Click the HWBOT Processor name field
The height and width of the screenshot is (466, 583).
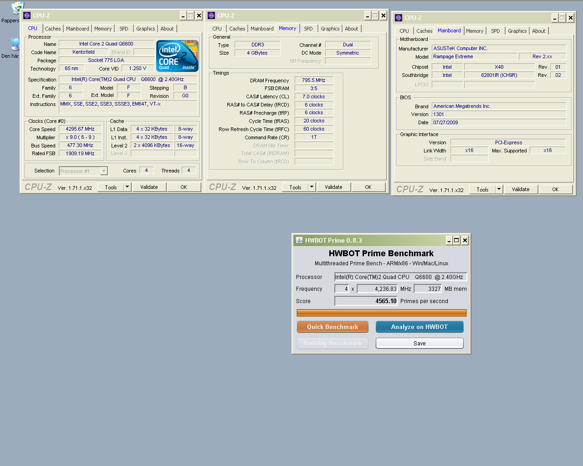coord(401,277)
